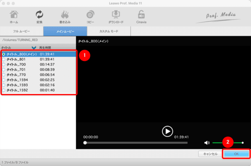Select radio button for タイトル_1592

tap(3, 90)
